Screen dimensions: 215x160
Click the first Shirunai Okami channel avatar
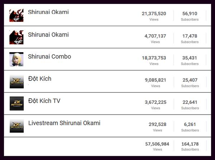tap(16, 15)
